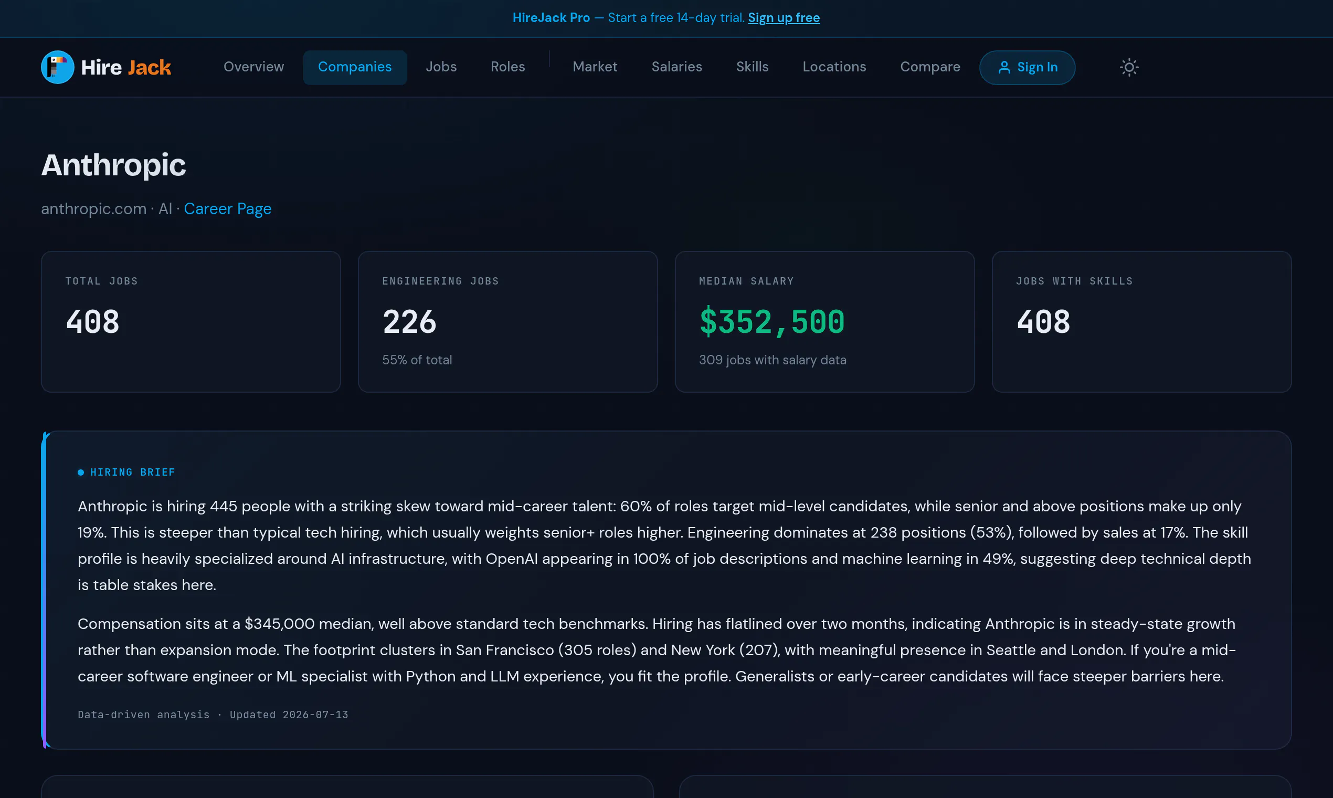Click the 'anthropic.com' domain text
The width and height of the screenshot is (1333, 798).
click(x=93, y=208)
